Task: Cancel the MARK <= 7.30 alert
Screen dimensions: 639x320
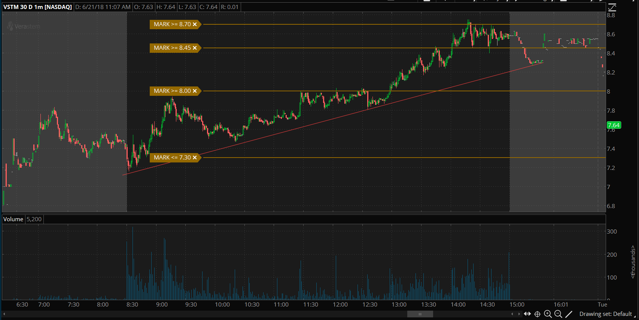Action: coord(195,158)
